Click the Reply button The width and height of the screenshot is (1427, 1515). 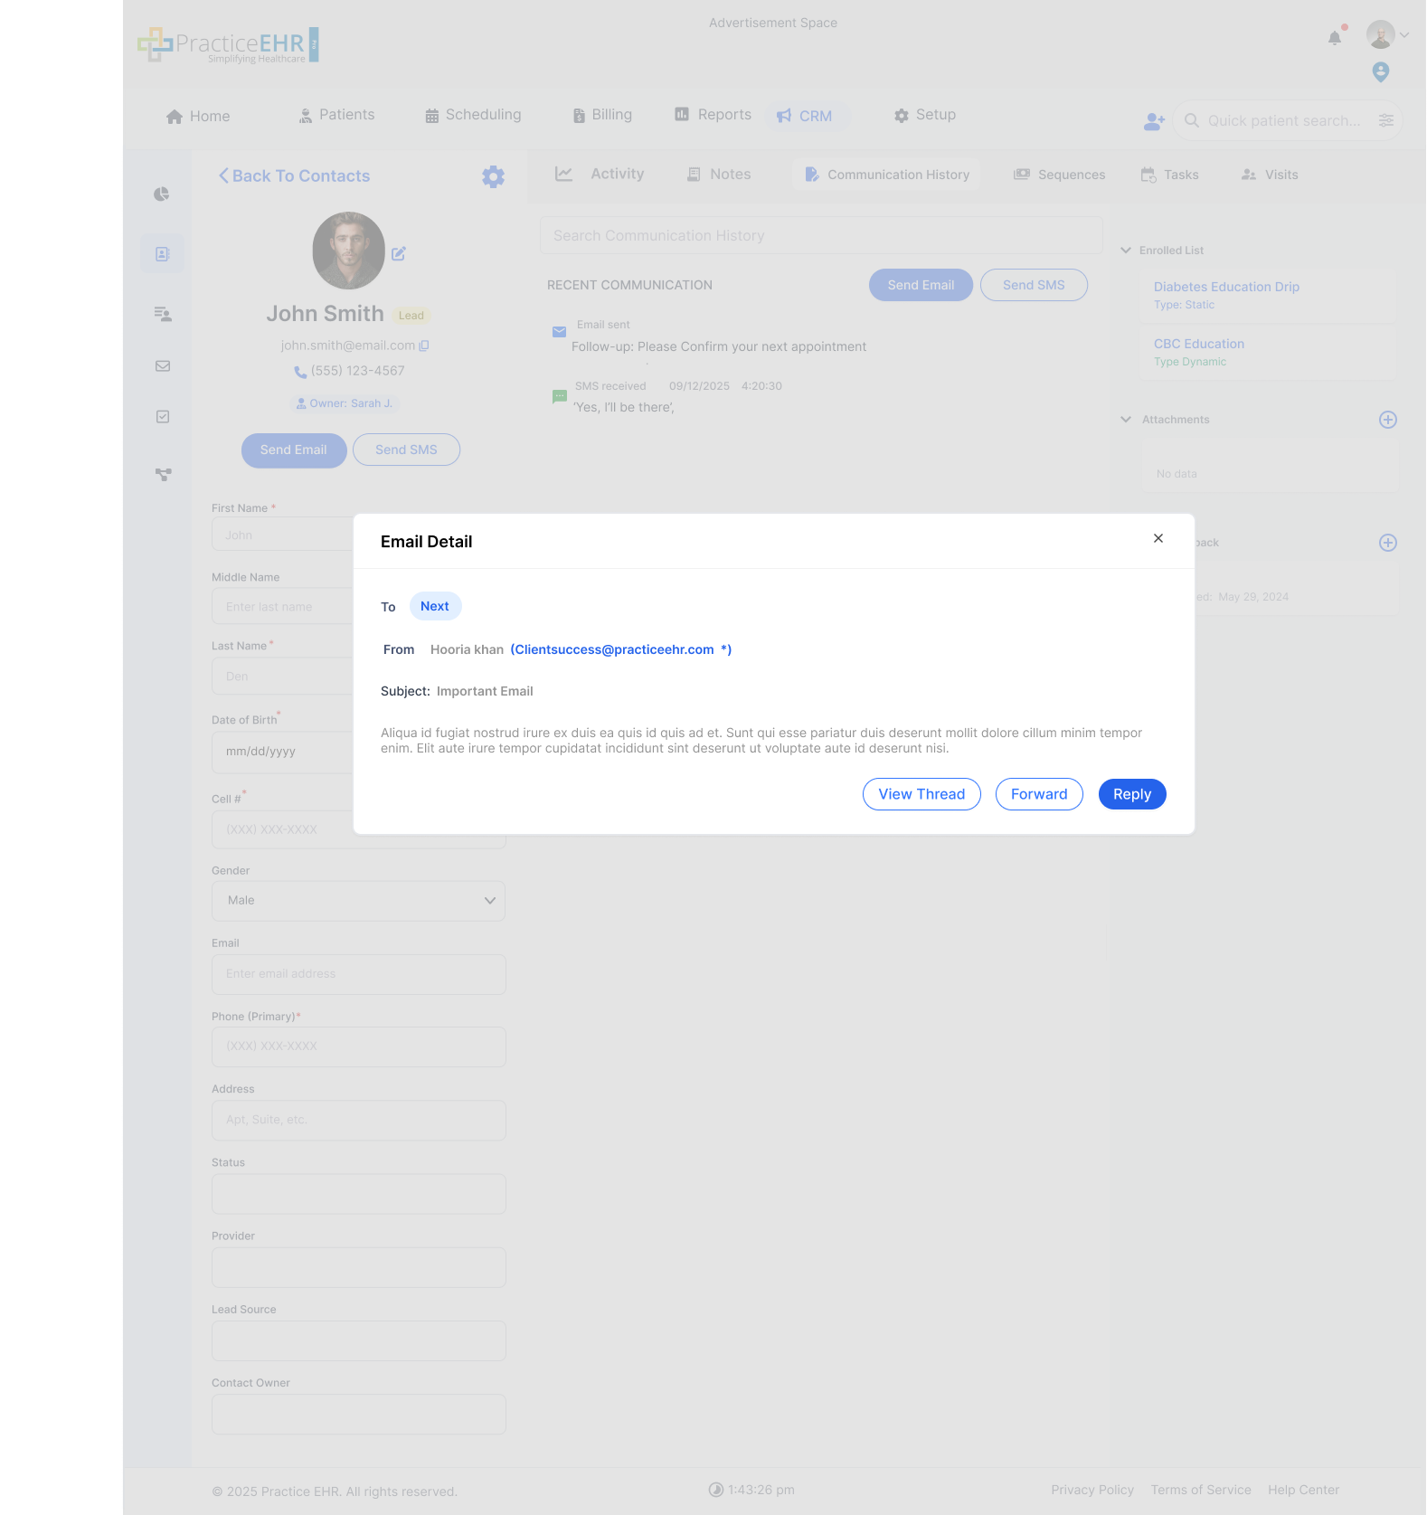coord(1131,794)
